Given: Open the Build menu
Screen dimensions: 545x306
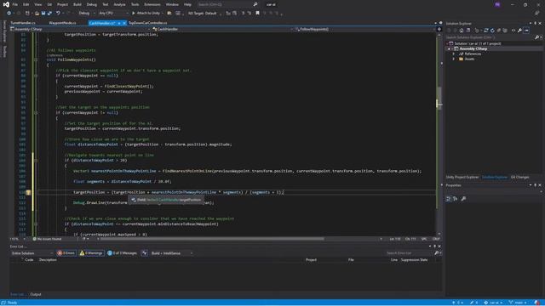Looking at the screenshot, I should point(77,4).
